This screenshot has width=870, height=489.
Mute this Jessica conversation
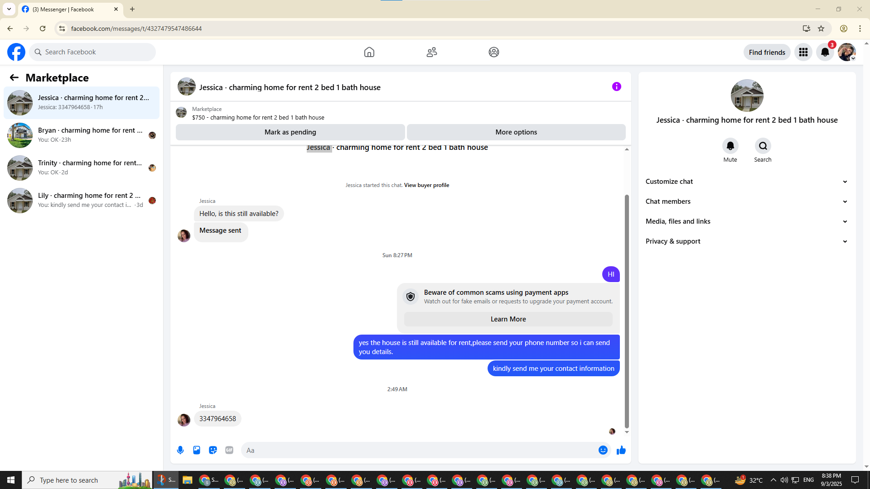tap(730, 146)
